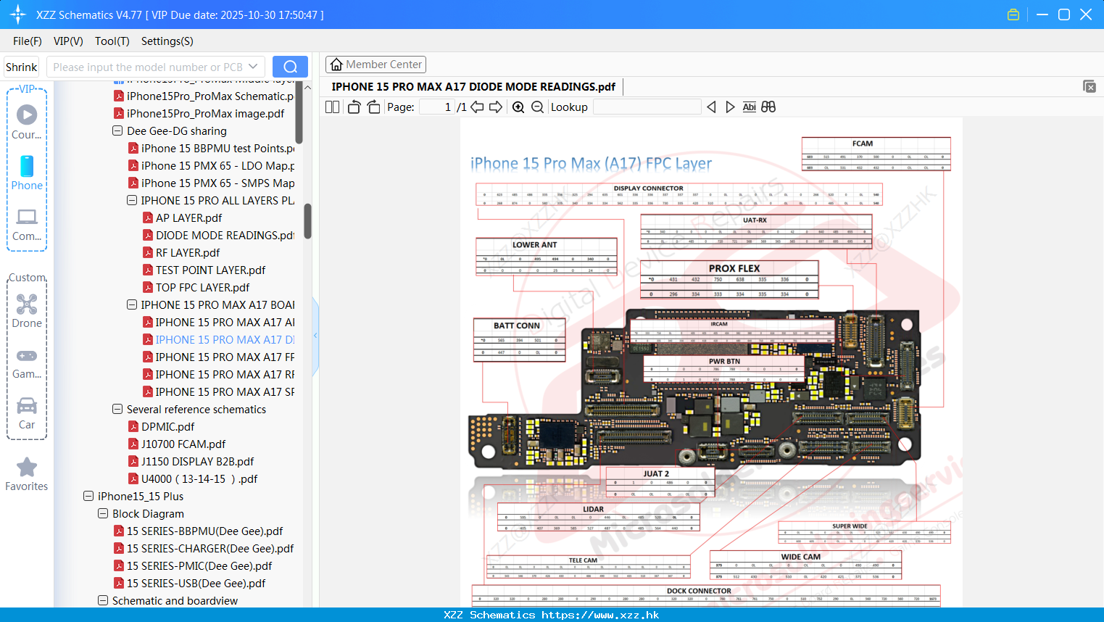
Task: Select the DIODE MODE READINGS.pdf tab
Action: (473, 86)
